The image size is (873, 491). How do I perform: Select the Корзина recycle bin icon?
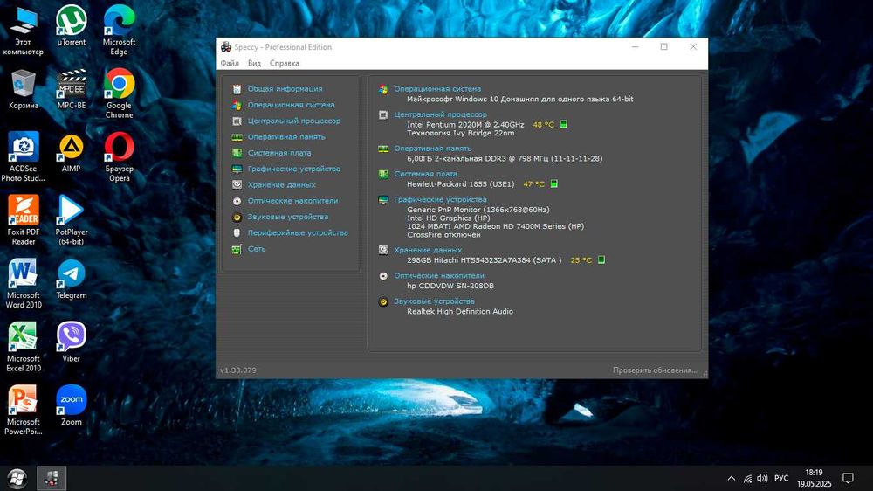(24, 90)
